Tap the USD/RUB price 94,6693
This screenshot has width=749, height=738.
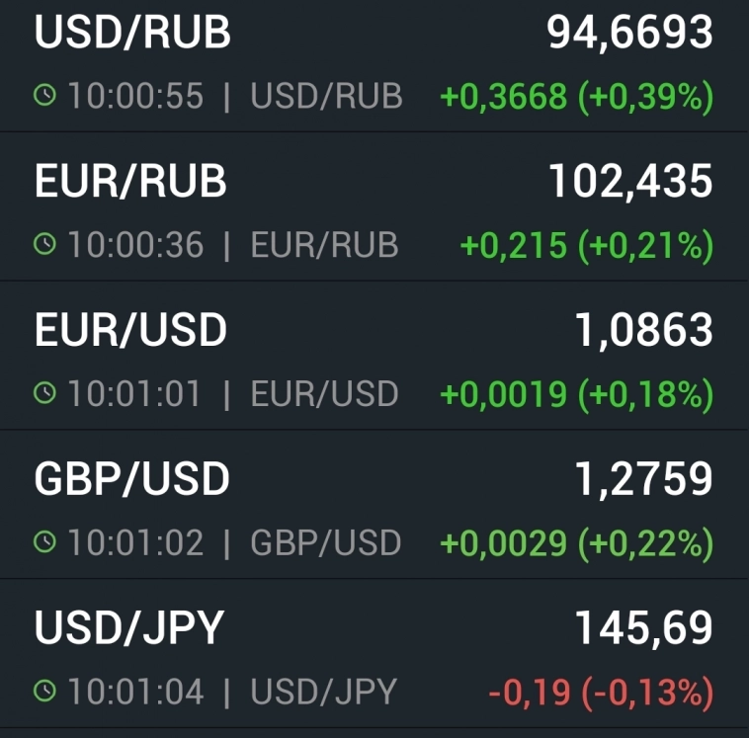pyautogui.click(x=629, y=33)
